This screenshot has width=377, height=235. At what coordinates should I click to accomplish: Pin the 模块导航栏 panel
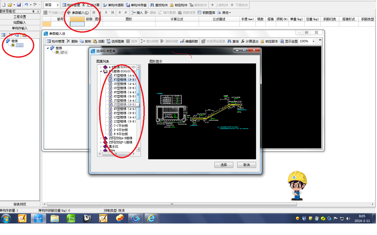coord(34,11)
